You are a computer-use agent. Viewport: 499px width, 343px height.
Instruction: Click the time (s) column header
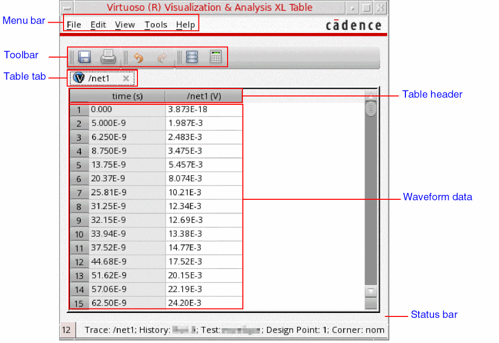point(127,96)
